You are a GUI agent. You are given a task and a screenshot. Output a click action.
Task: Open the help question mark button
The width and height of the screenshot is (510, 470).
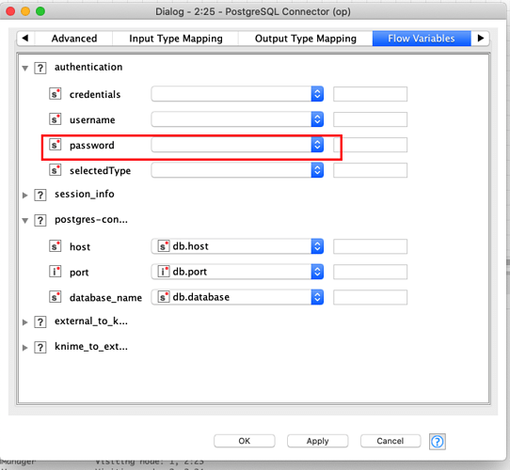tap(438, 442)
